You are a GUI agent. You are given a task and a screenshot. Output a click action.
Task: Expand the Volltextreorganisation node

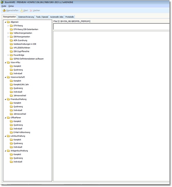(8, 33)
